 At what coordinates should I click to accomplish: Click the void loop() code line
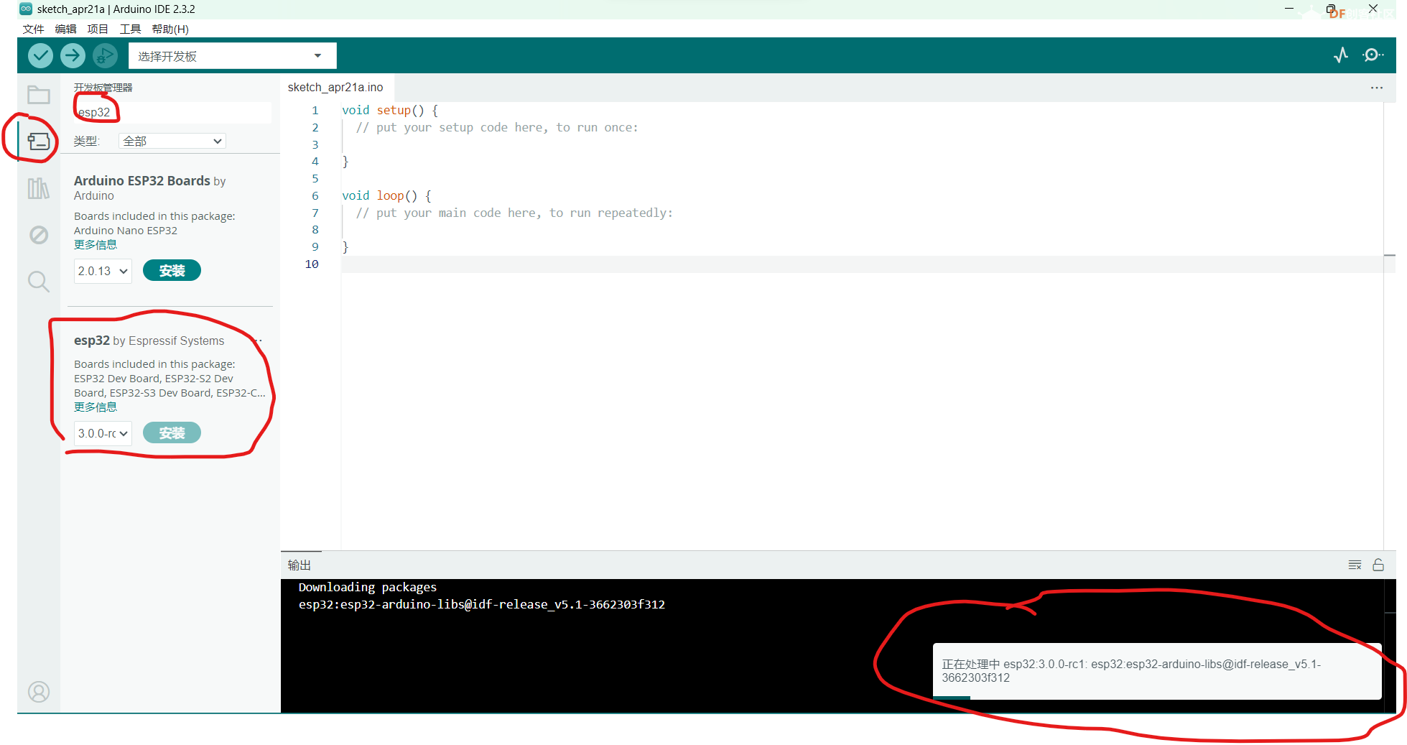386,196
